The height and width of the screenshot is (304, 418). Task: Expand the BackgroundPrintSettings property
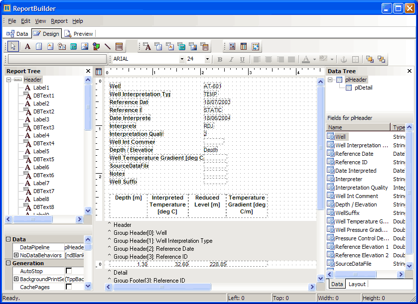click(x=16, y=279)
